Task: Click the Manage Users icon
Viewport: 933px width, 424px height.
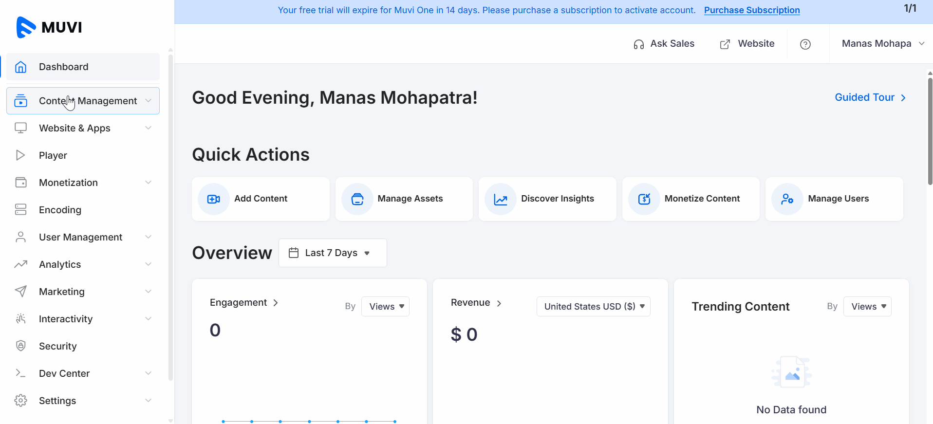Action: 787,199
